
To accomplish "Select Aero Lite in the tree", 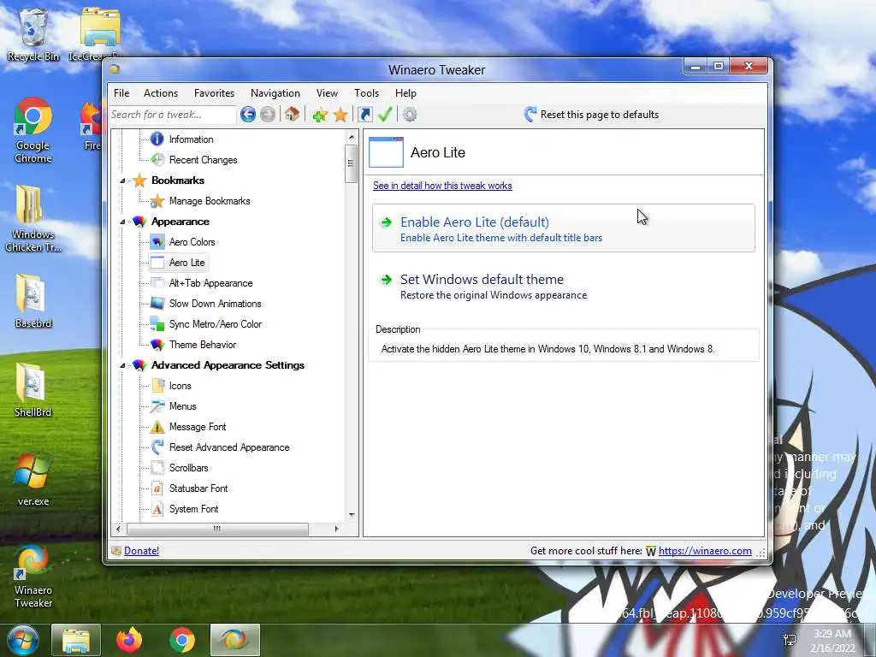I will pos(186,263).
